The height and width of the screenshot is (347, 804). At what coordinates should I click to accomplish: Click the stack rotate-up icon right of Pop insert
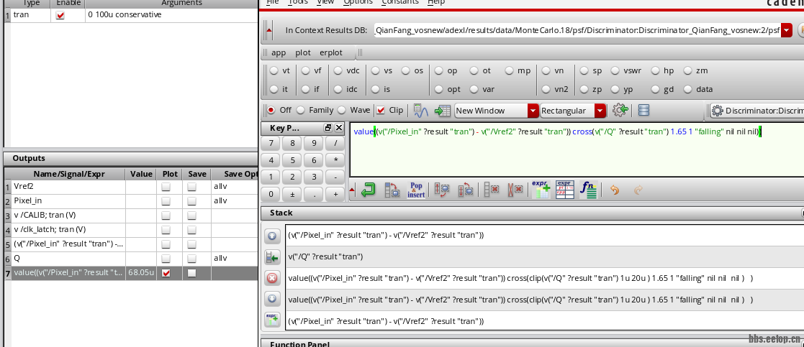[442, 190]
